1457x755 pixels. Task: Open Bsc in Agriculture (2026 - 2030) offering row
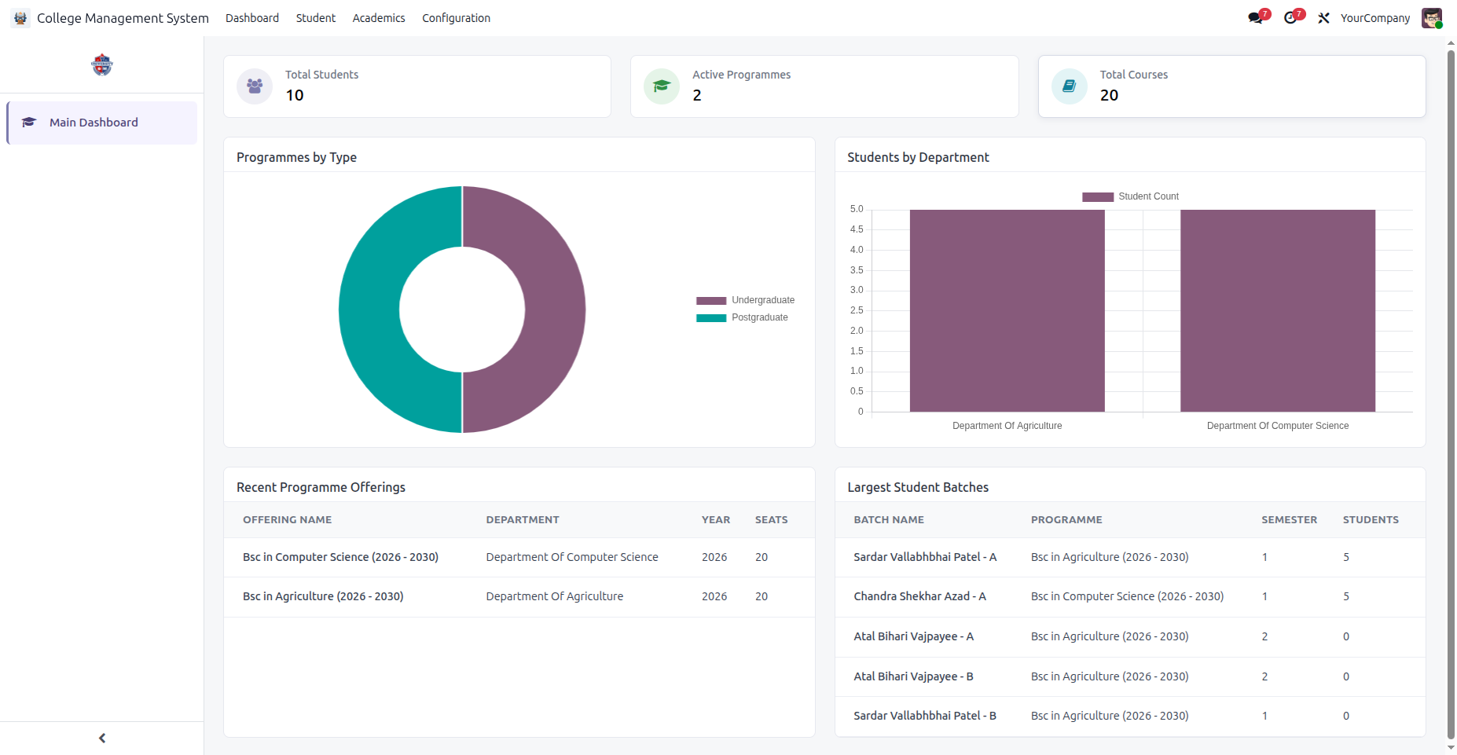coord(519,597)
